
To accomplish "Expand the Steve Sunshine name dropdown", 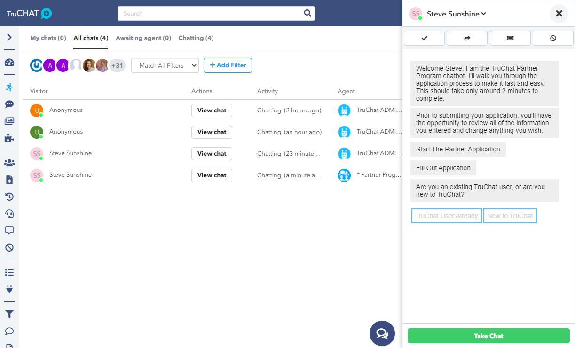I will 456,14.
